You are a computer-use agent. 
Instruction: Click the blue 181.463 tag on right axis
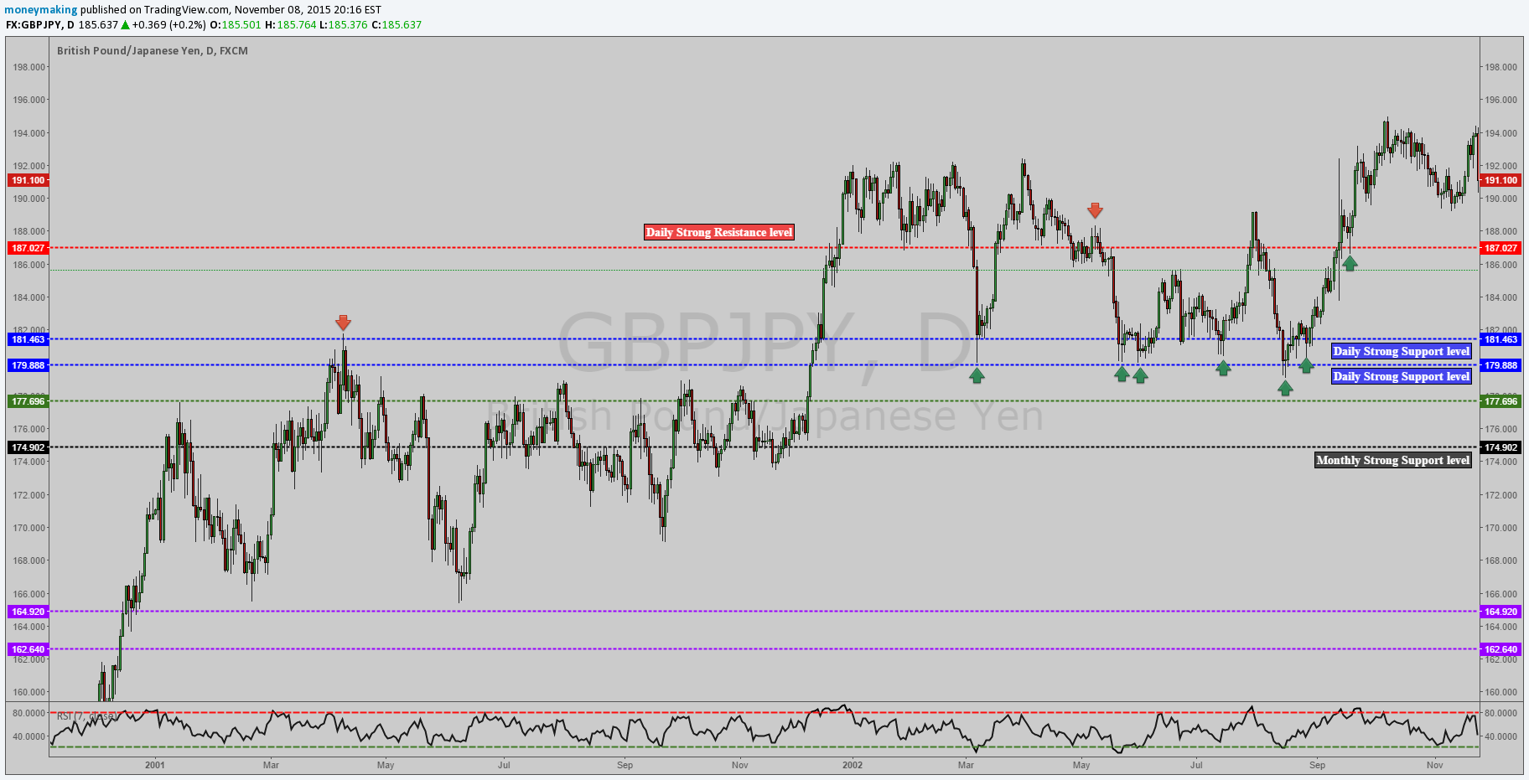point(1500,339)
